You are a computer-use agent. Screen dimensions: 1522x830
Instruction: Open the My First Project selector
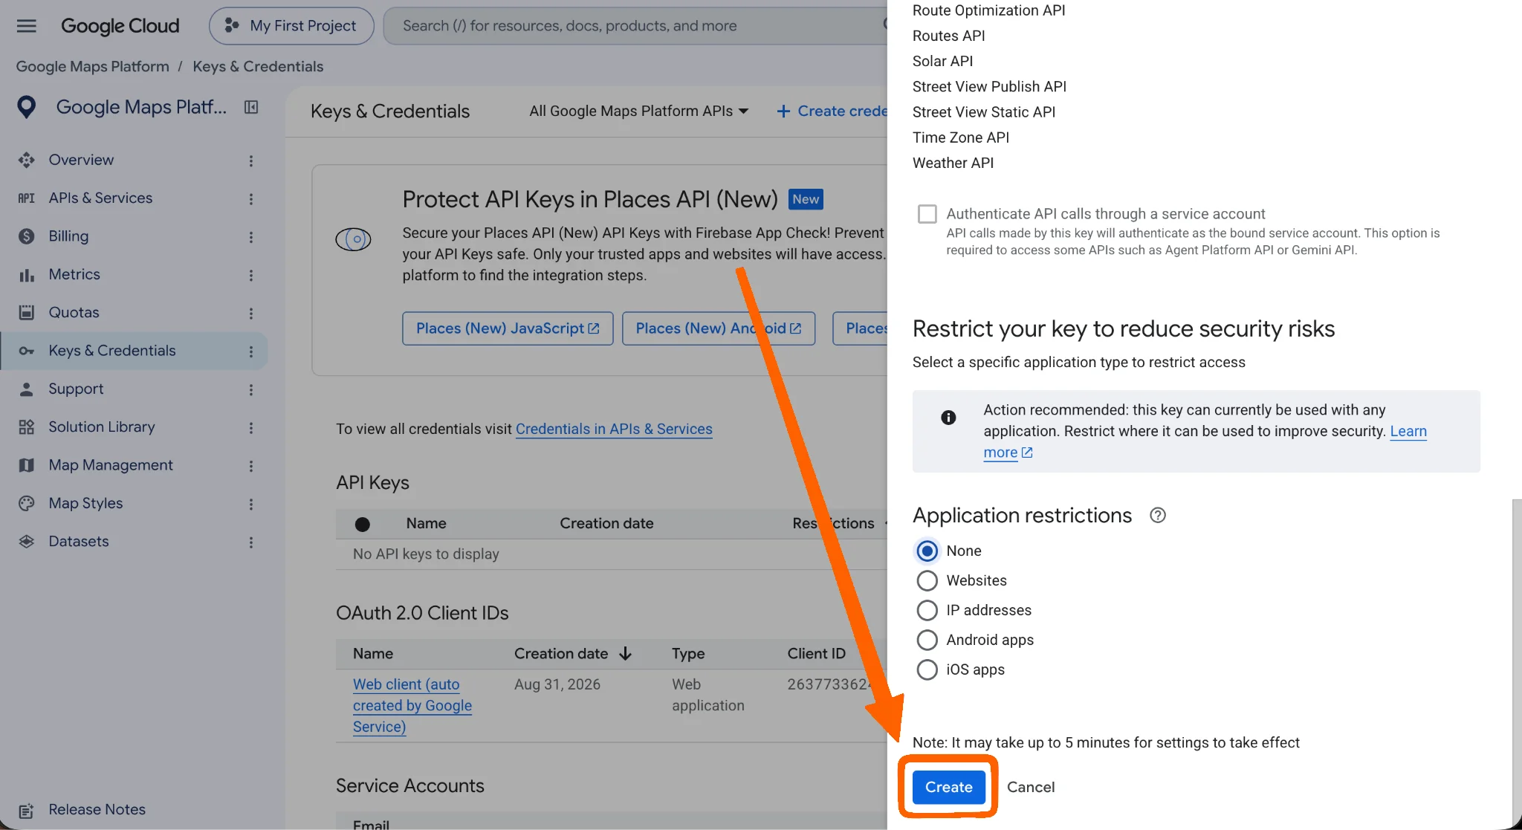coord(291,26)
